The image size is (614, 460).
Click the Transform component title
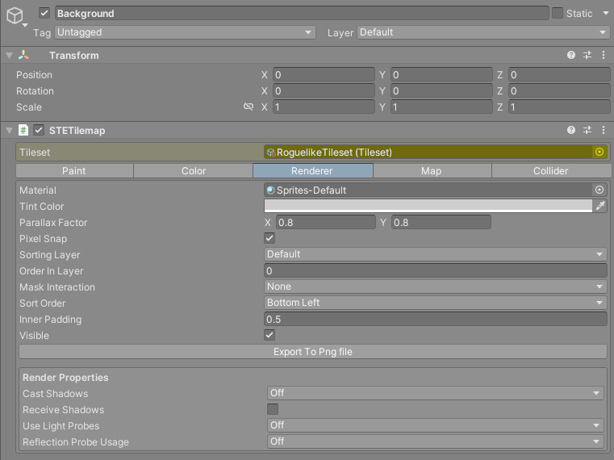pyautogui.click(x=74, y=56)
